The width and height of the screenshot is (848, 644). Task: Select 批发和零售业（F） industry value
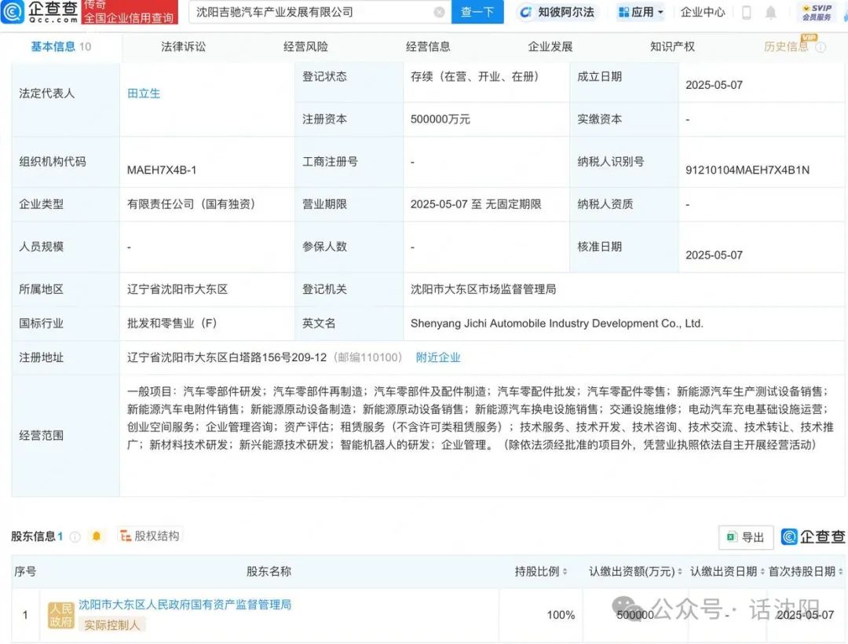coord(172,324)
